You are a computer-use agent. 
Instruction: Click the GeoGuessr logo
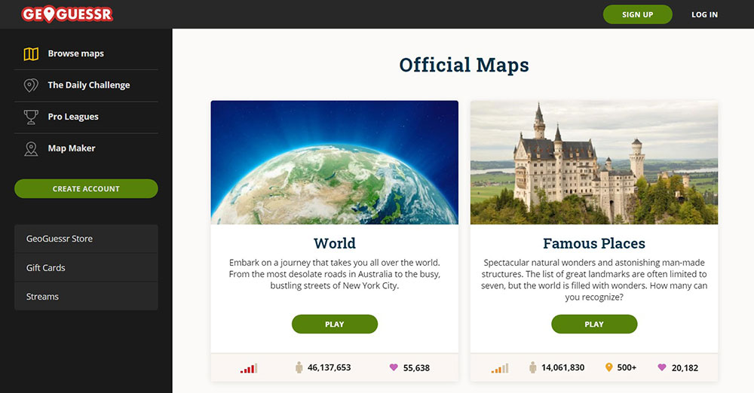67,14
